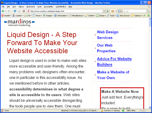The width and height of the screenshot is (152, 113).
Task: Click the blue Information icon
Action: click(x=55, y=16)
